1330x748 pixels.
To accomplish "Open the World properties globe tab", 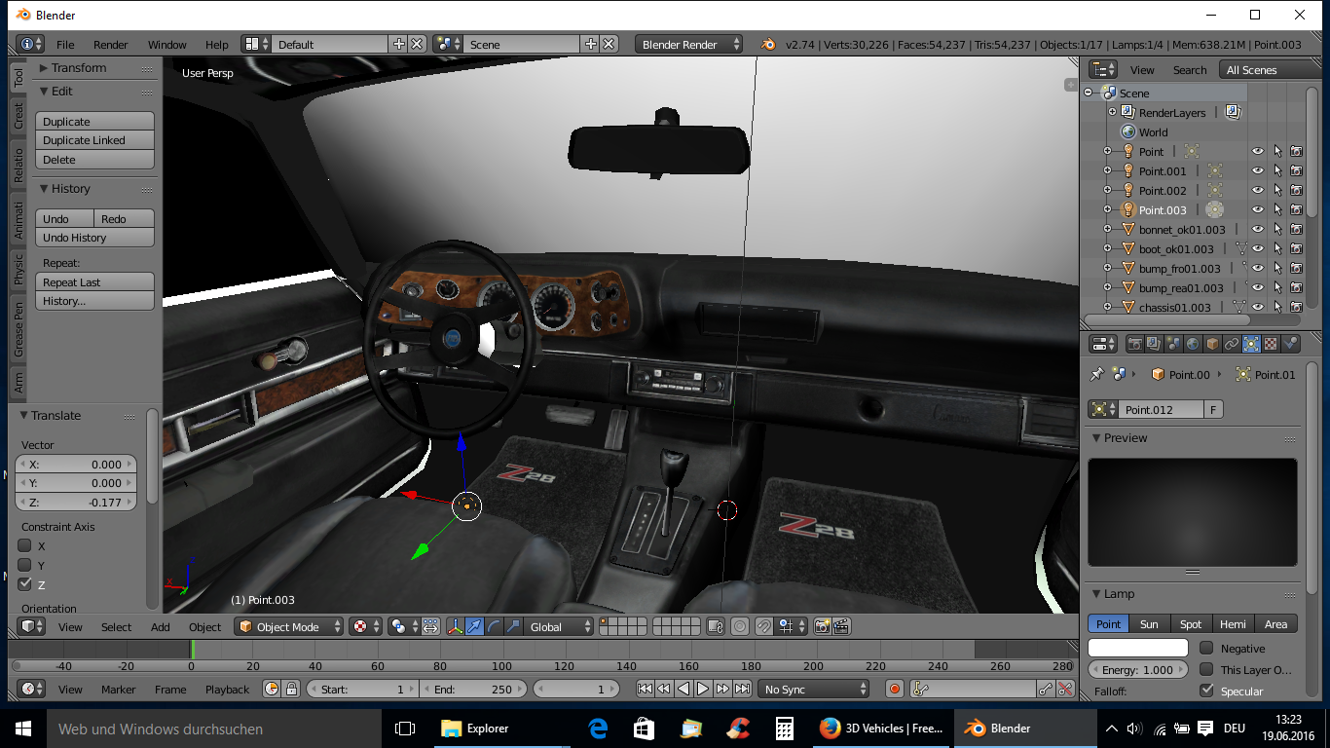I will click(x=1193, y=344).
